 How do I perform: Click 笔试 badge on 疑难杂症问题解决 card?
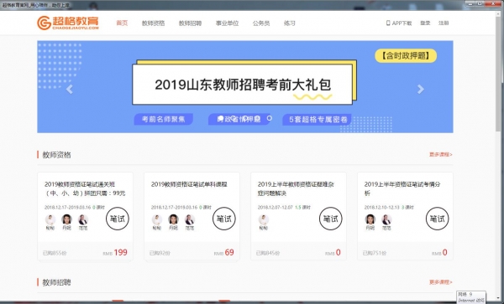[331, 219]
